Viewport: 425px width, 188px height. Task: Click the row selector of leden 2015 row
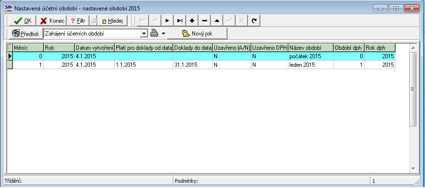click(10, 65)
